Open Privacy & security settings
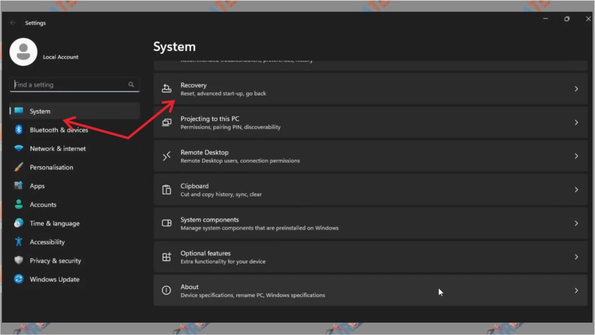Viewport: 595px width, 335px height. click(x=75, y=261)
